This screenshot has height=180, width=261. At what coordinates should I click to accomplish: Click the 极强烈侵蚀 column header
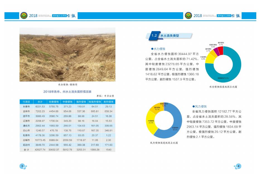click(x=95, y=102)
